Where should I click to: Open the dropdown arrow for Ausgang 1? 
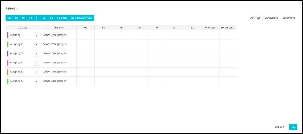click(36, 35)
